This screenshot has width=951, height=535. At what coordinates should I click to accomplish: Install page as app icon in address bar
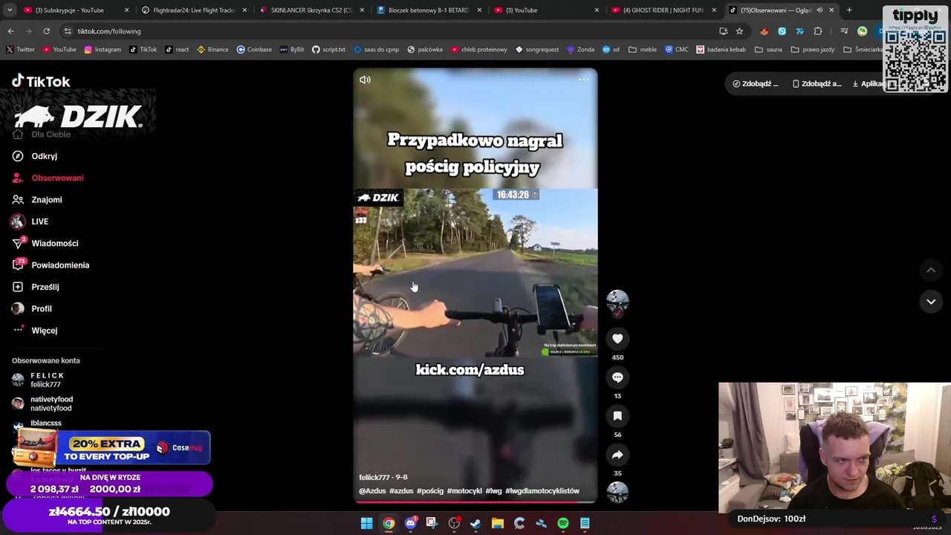click(x=723, y=31)
